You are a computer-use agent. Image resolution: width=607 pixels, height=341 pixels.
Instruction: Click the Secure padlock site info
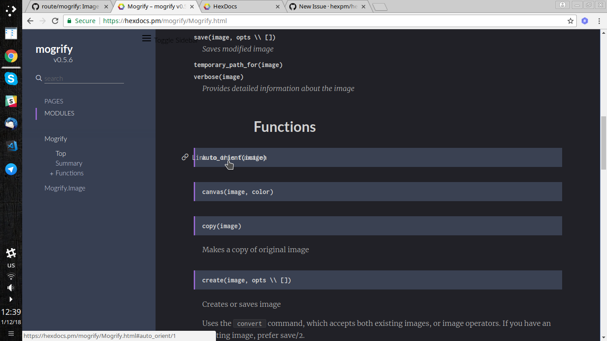pos(81,21)
